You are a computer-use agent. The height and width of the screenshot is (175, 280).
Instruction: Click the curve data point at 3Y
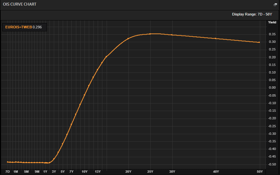[54, 159]
